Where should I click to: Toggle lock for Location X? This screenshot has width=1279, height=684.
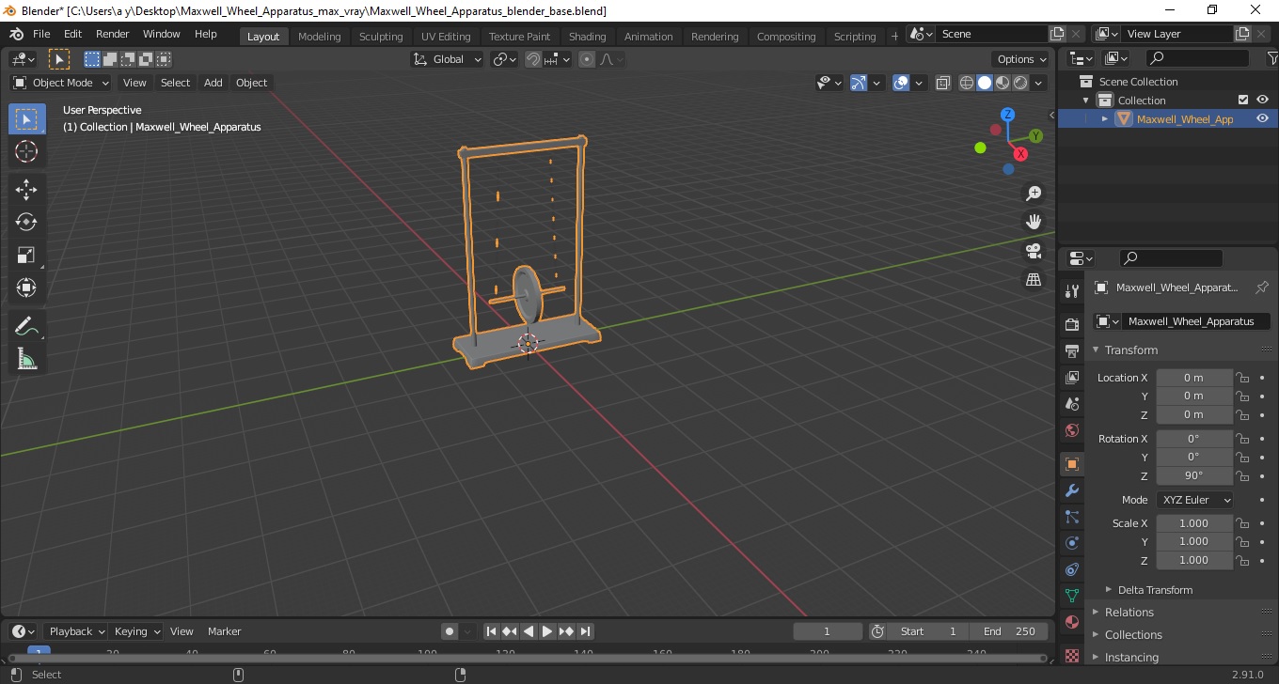click(x=1242, y=378)
